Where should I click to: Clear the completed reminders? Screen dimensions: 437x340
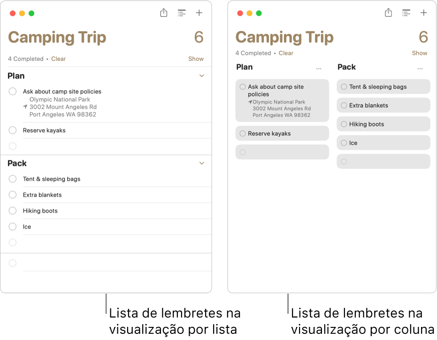58,59
